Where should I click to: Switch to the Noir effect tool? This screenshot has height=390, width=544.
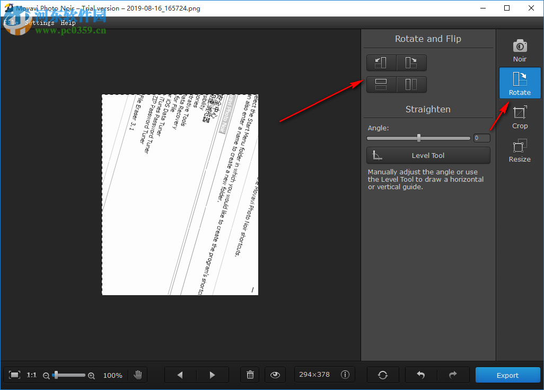(x=520, y=49)
